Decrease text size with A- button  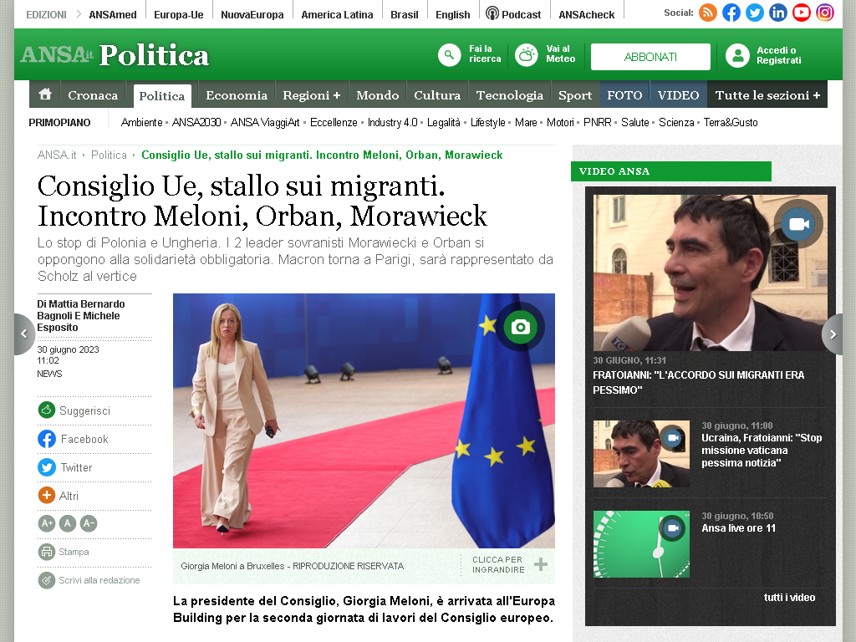click(89, 523)
